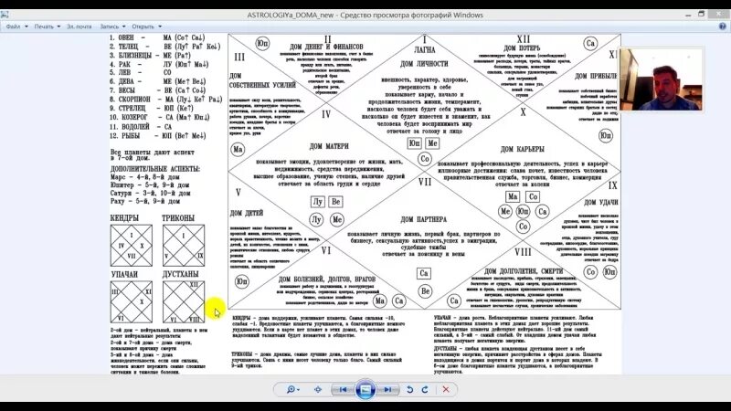Restore down the Photo Viewer window

(x=701, y=15)
